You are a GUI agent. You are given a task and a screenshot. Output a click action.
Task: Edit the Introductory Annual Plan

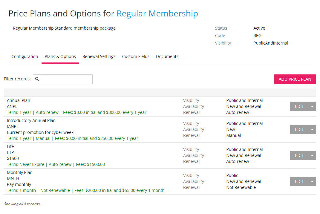click(299, 129)
